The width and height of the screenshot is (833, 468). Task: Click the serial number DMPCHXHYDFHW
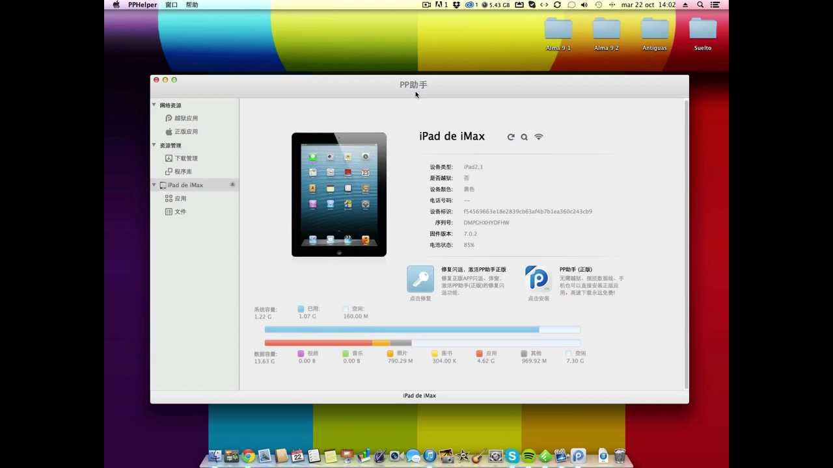click(486, 222)
